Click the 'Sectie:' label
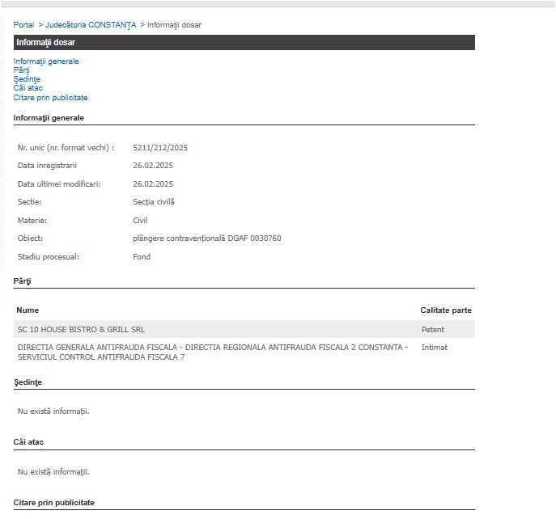 (29, 202)
